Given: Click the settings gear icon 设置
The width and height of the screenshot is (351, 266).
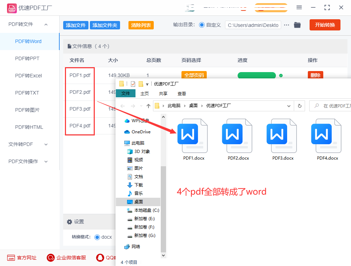Looking at the screenshot, I should click(x=69, y=222).
